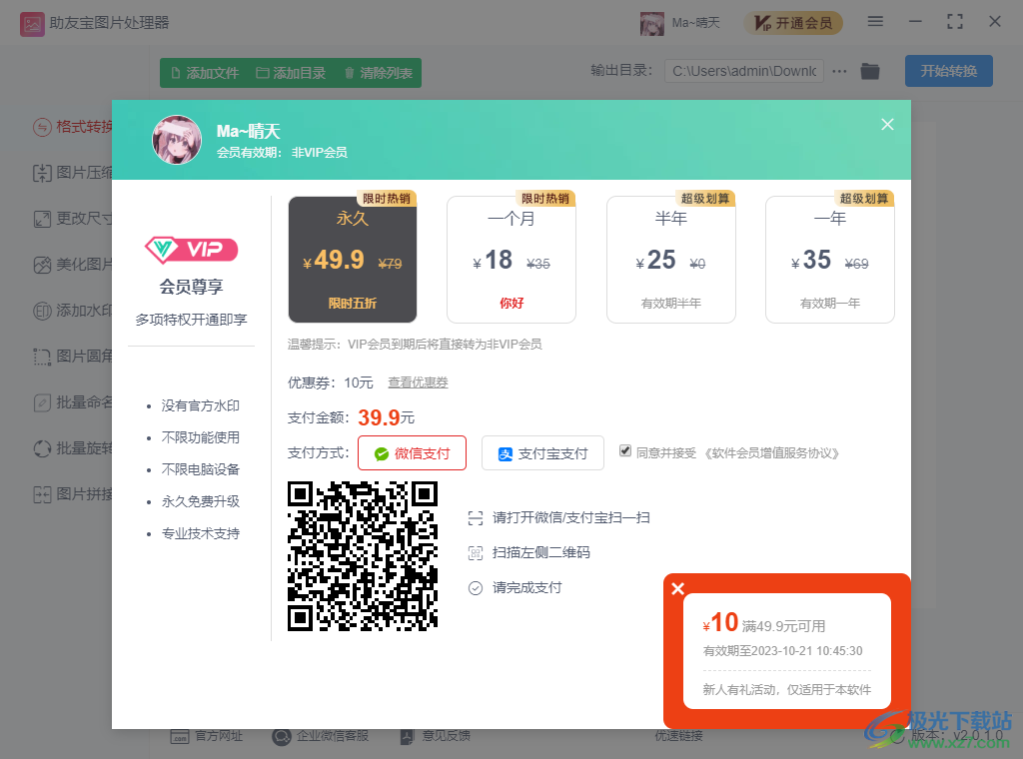Open the 查看优惠券 link
1023x759 pixels.
tap(418, 382)
